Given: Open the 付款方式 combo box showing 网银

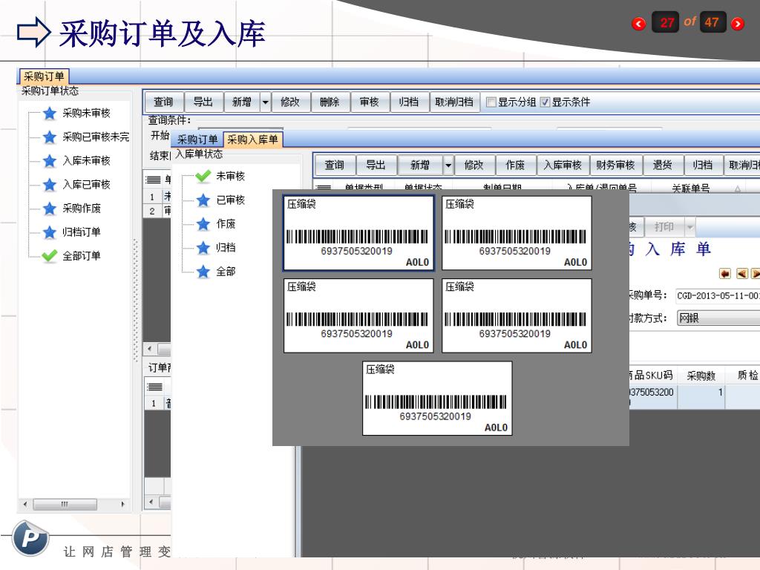Looking at the screenshot, I should pos(718,318).
